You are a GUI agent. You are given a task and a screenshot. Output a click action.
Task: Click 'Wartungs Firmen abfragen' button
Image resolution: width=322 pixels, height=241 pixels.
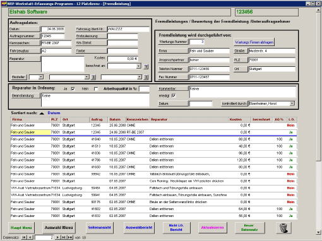point(254,42)
